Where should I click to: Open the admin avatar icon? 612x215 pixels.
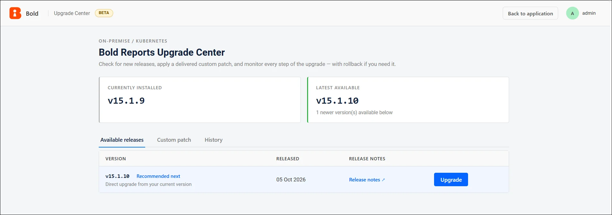(x=572, y=13)
